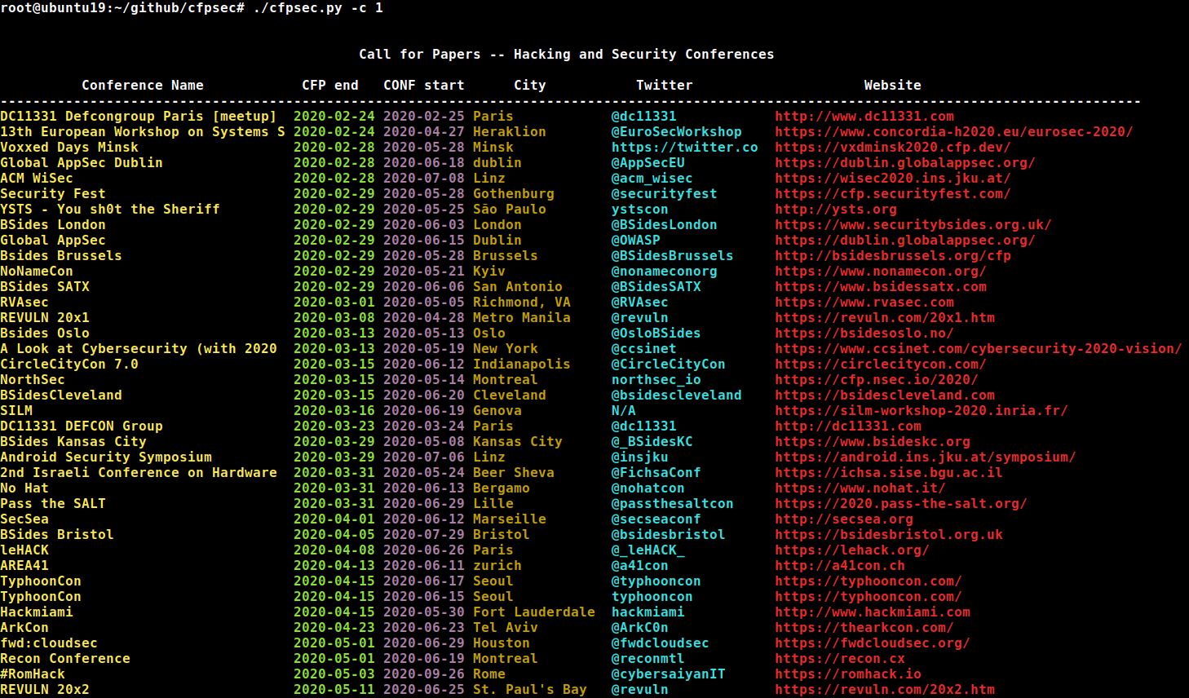Click the city Fort Lauderdale
This screenshot has height=698, width=1189.
[534, 612]
